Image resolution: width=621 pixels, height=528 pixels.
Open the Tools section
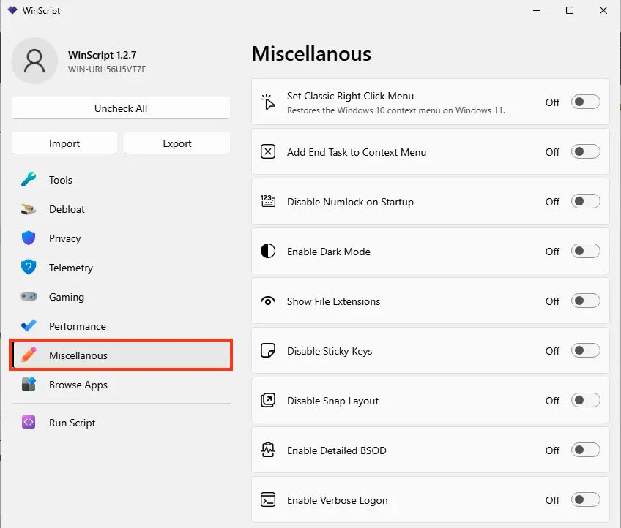pos(121,180)
